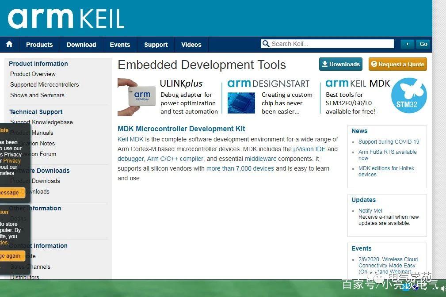Click the Technical Support section heading

tap(36, 112)
